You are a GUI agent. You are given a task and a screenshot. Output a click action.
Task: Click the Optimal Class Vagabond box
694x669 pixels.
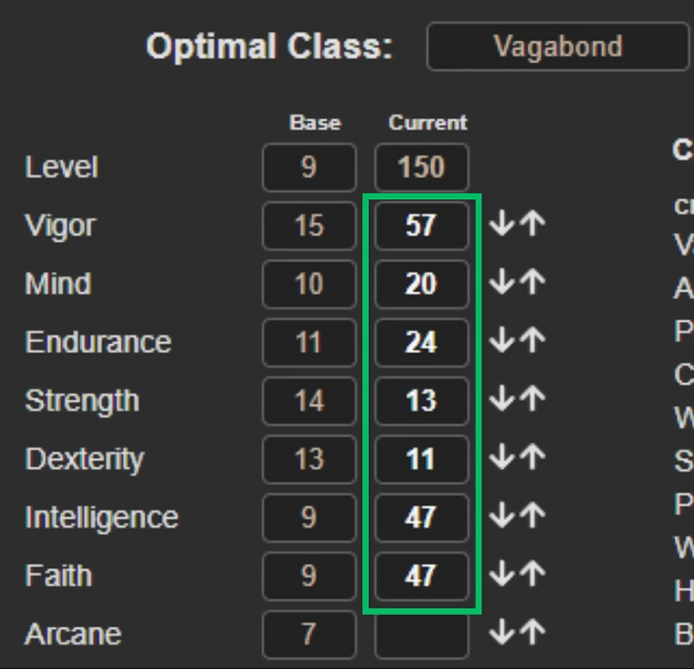coord(558,47)
